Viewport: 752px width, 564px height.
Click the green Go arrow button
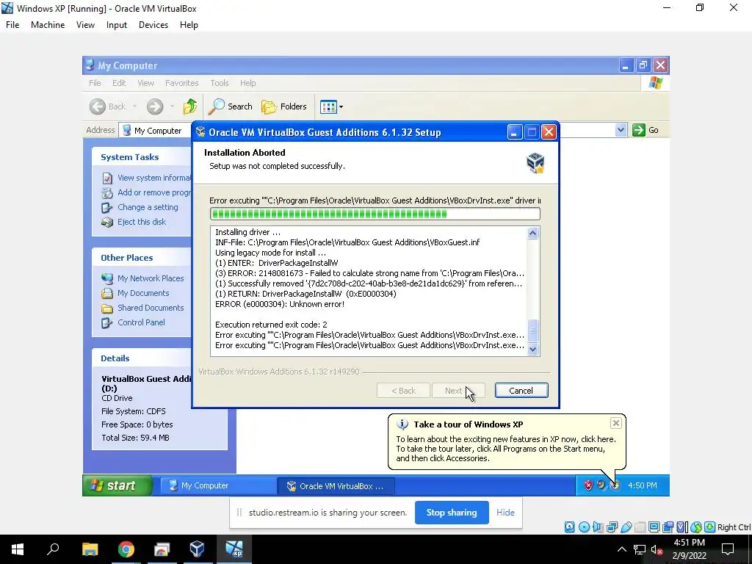639,130
